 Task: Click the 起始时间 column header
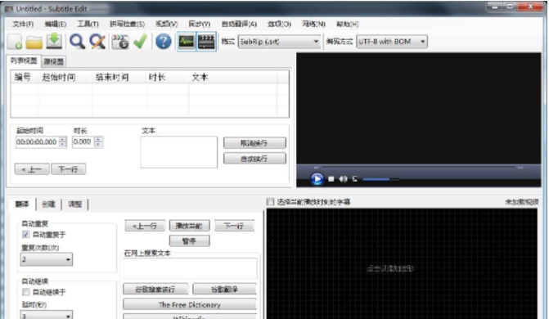tap(65, 77)
